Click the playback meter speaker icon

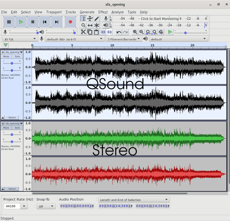tap(106, 25)
